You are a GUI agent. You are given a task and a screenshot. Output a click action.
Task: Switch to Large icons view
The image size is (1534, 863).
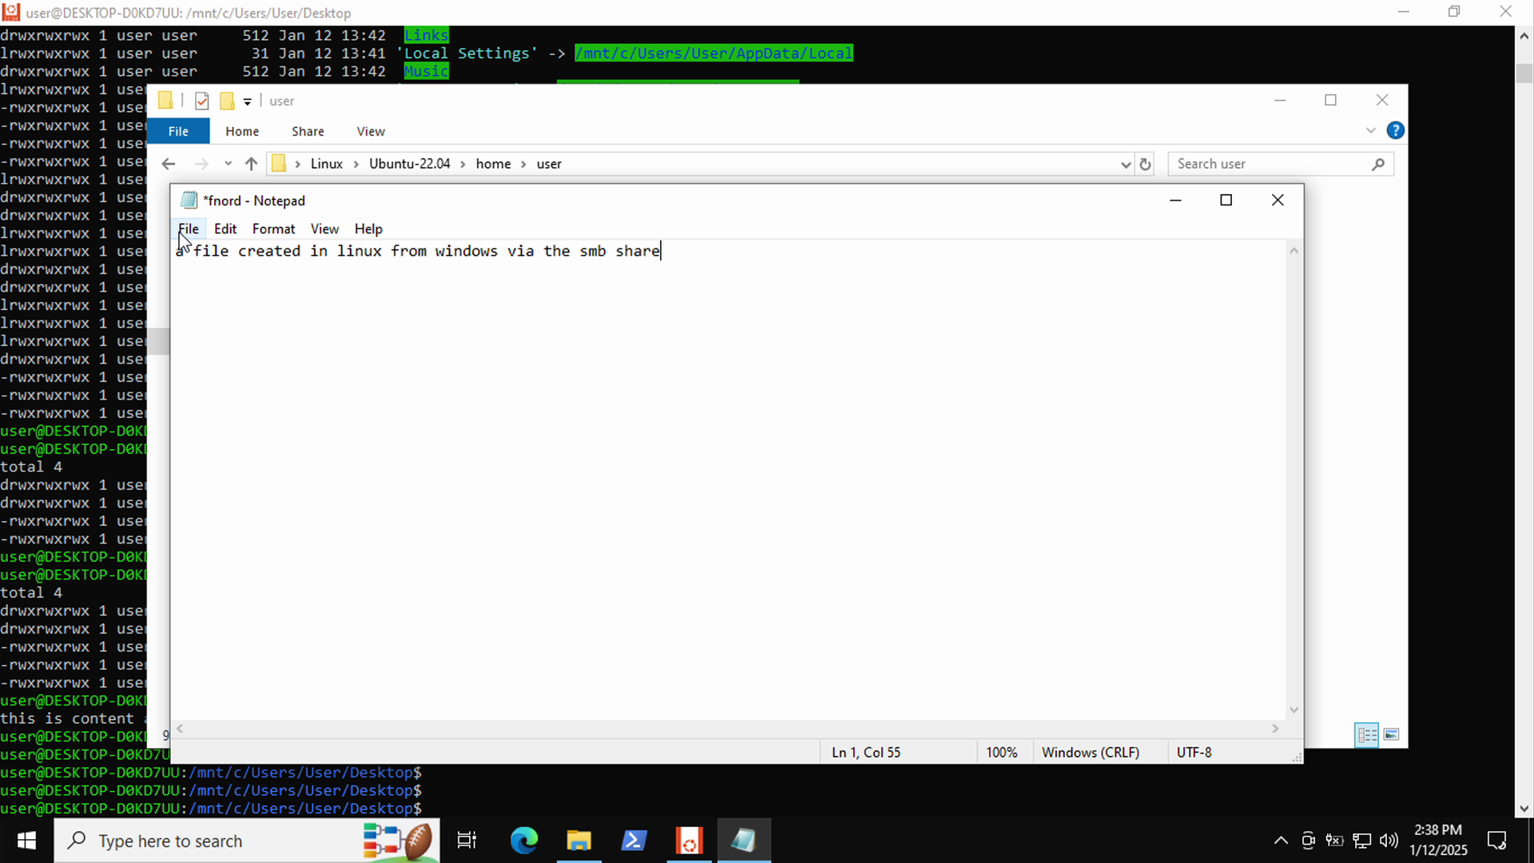pos(1391,734)
